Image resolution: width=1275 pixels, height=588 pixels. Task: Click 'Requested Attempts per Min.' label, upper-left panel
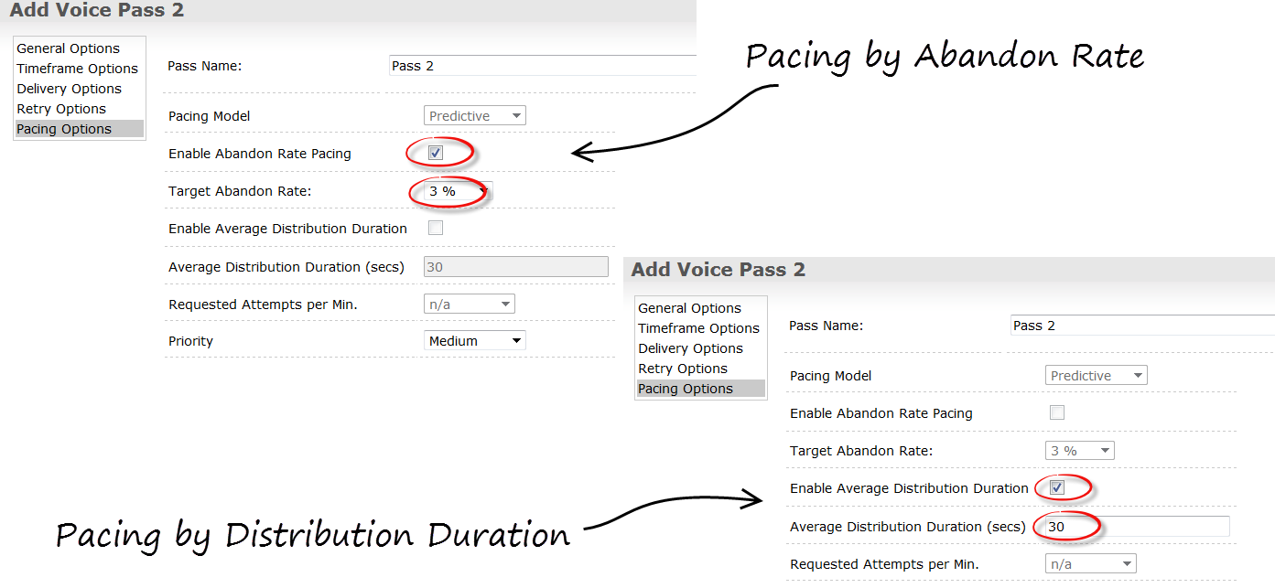263,305
